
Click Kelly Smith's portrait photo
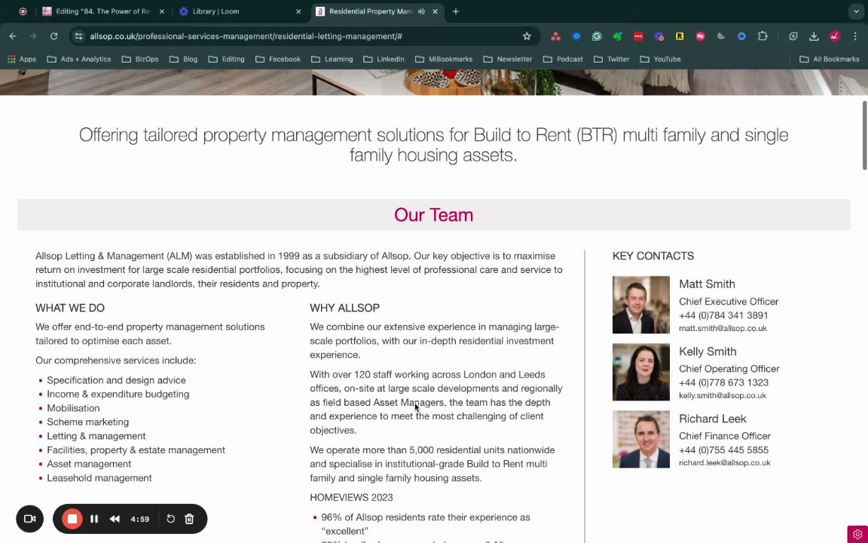(641, 372)
